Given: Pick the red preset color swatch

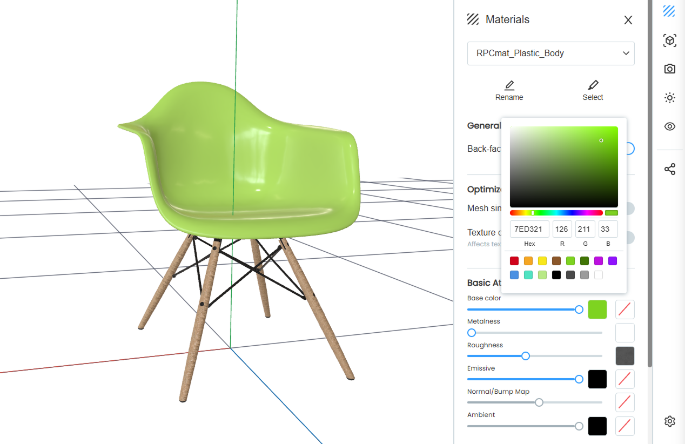Looking at the screenshot, I should 514,261.
